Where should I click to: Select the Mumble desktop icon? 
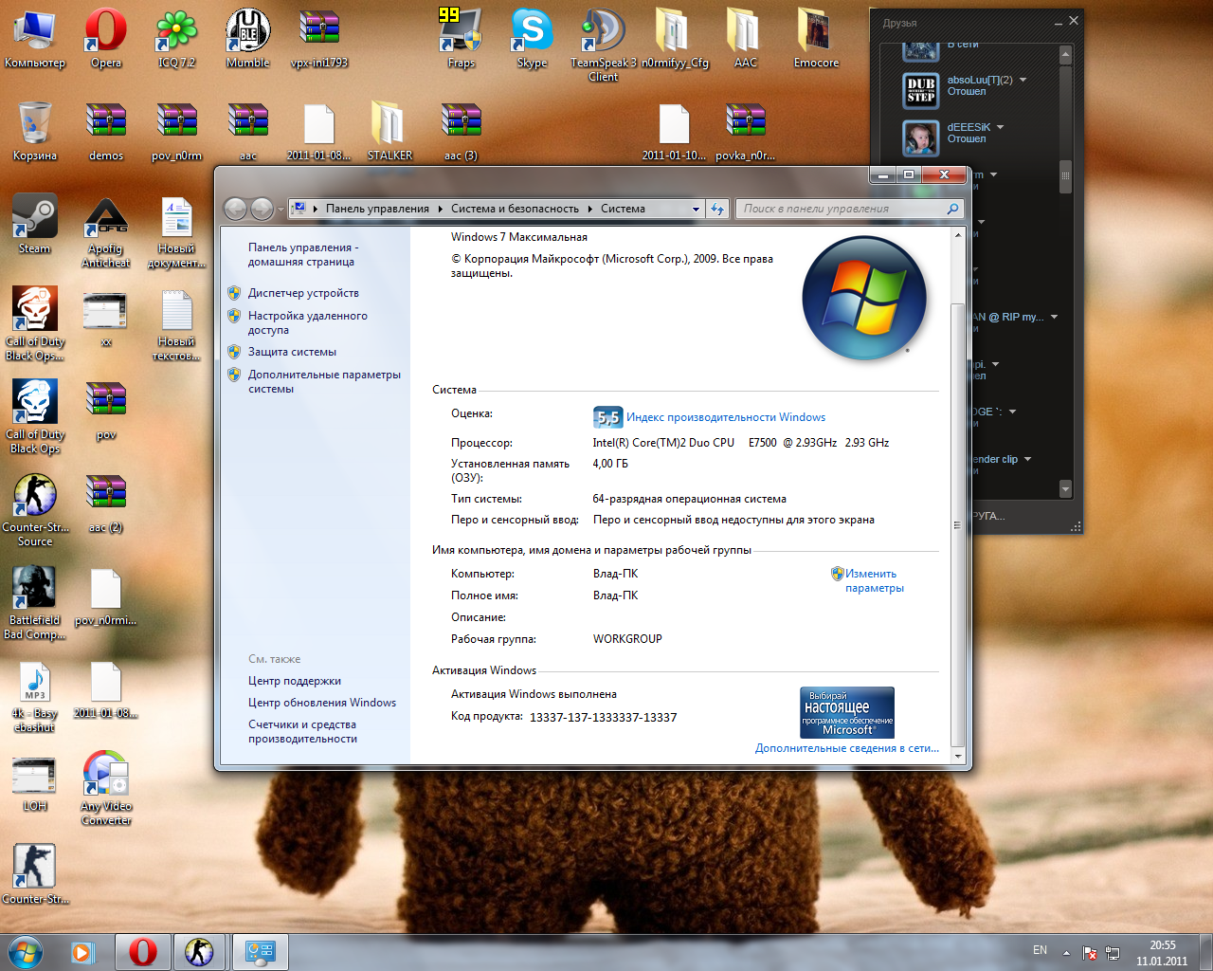click(248, 38)
